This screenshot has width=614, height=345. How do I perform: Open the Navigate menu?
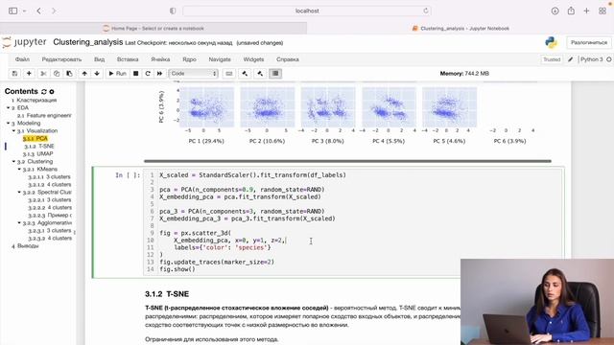point(220,59)
